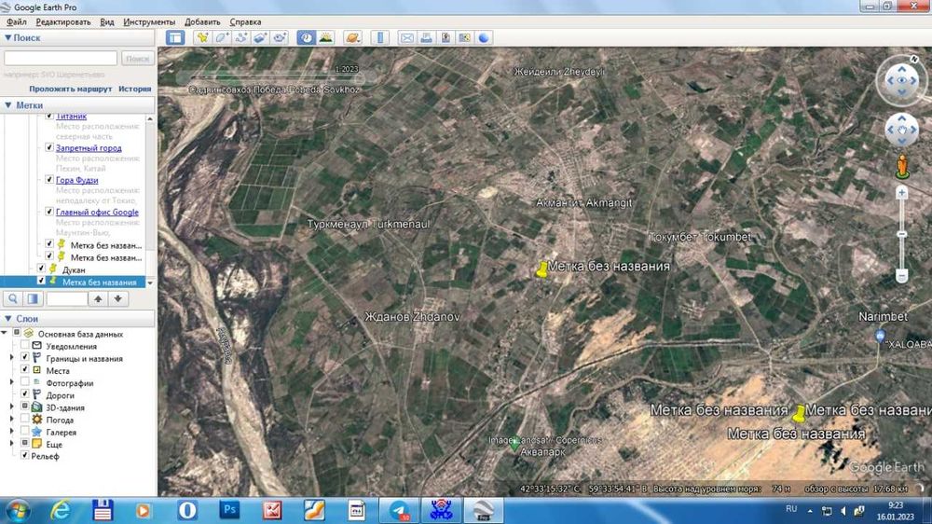Expand the 3D-здания layer node
This screenshot has width=932, height=524.
[12, 407]
